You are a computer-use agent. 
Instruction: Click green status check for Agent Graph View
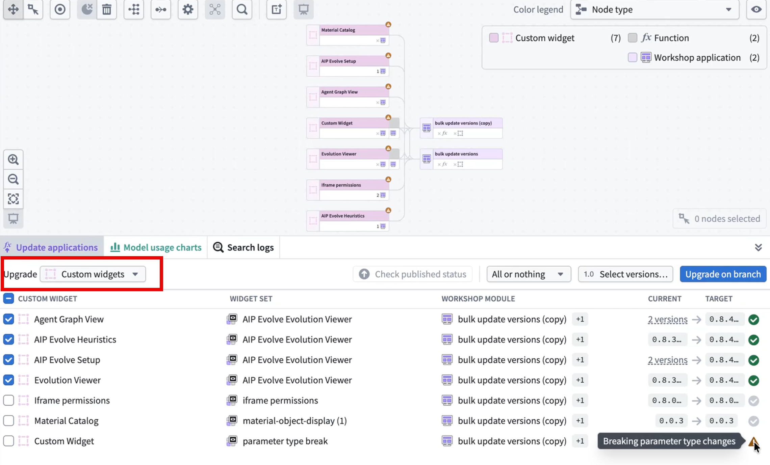tap(753, 319)
